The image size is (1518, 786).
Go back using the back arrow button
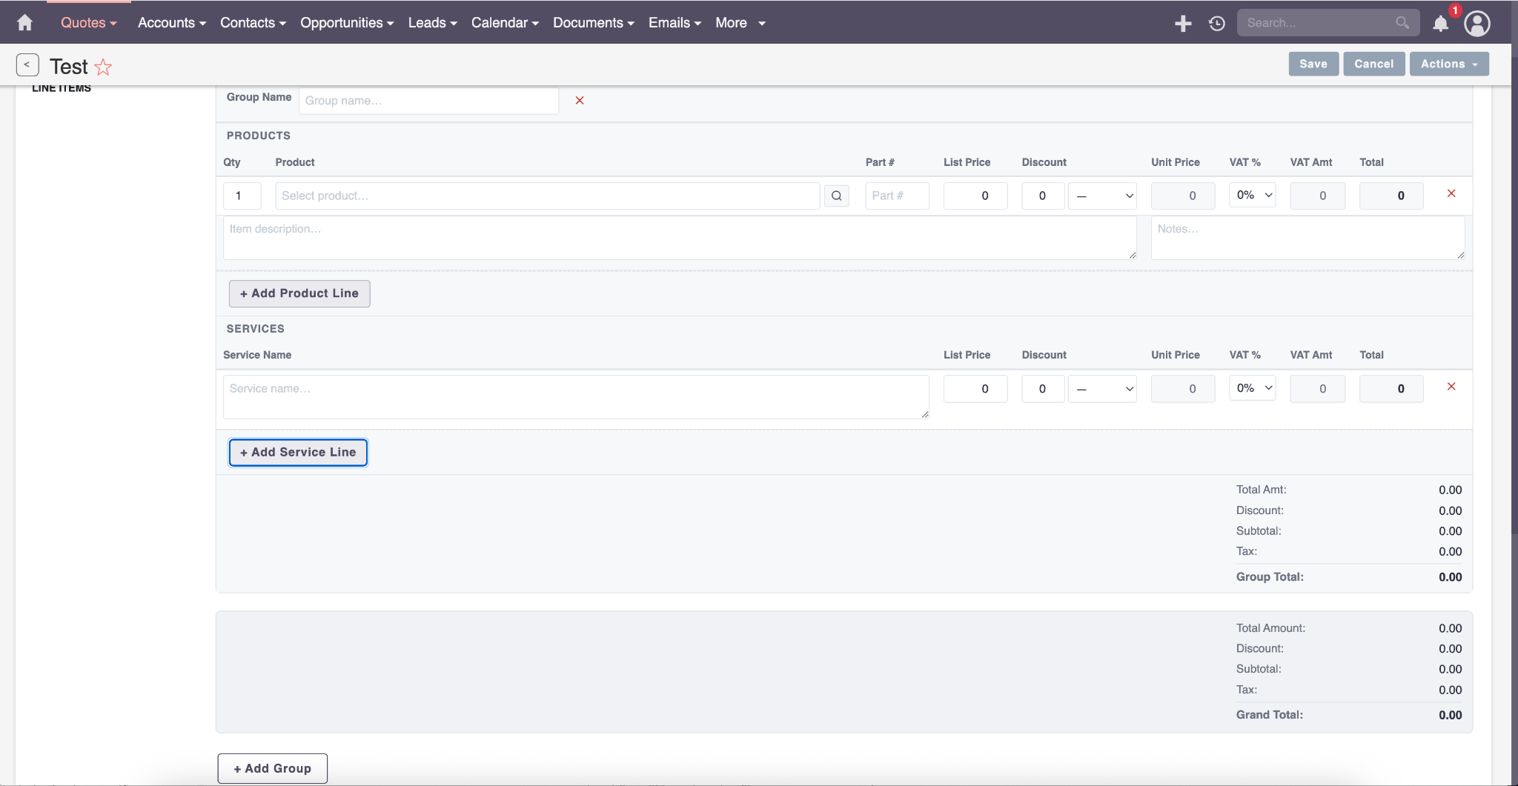pyautogui.click(x=27, y=65)
